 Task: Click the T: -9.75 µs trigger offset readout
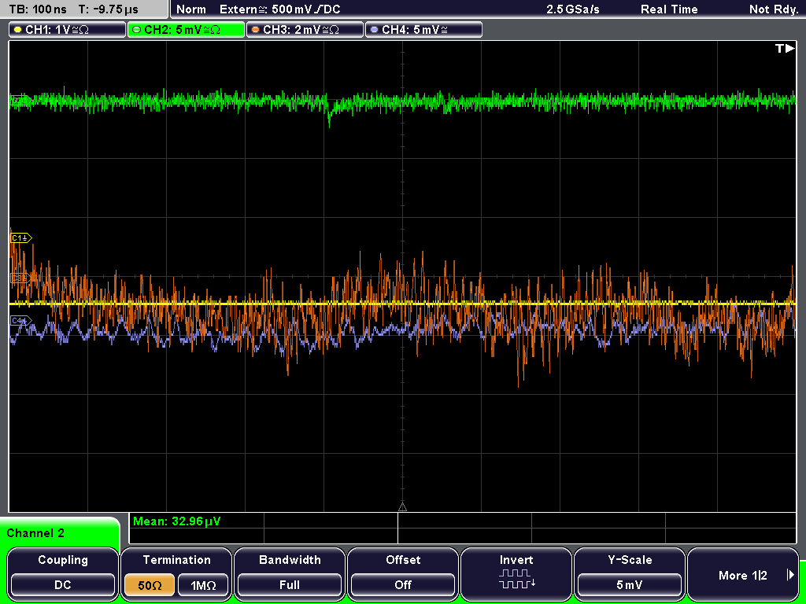[x=109, y=9]
